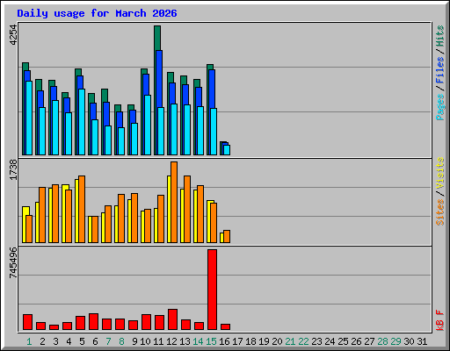The height and width of the screenshot is (351, 450).
Task: Click day label 20 on the axis
Action: [277, 341]
